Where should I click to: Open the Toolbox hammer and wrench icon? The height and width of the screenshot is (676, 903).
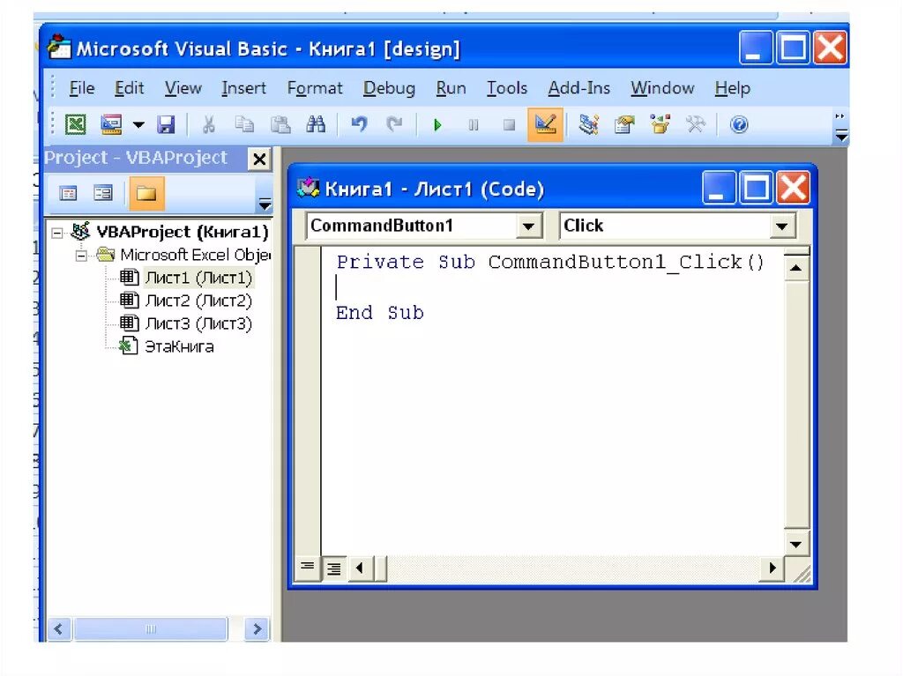pyautogui.click(x=696, y=124)
